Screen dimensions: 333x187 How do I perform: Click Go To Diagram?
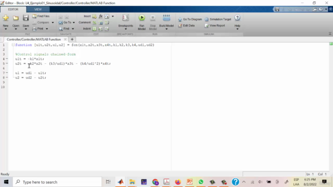tap(190, 19)
